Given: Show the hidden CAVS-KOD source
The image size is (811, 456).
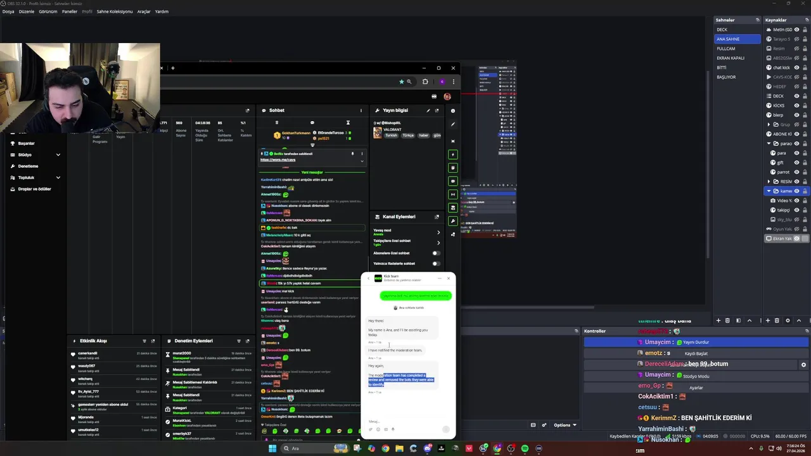Looking at the screenshot, I should click(x=797, y=77).
